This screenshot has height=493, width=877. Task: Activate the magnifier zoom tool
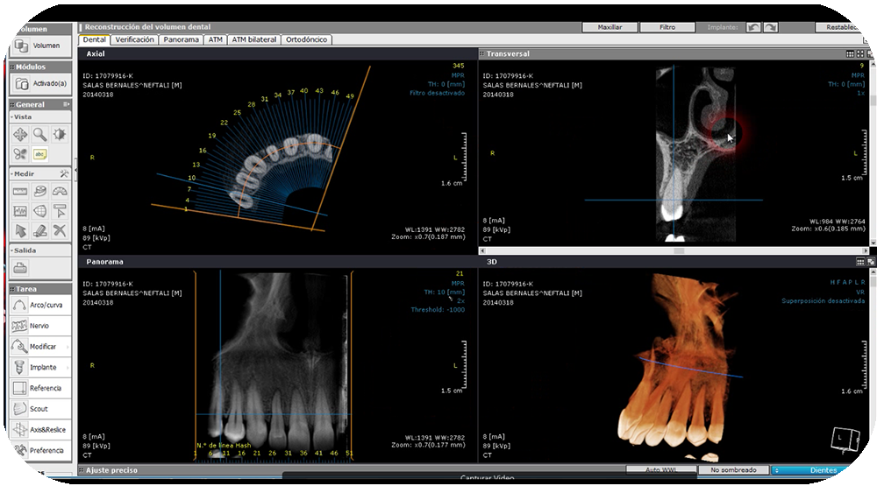40,134
